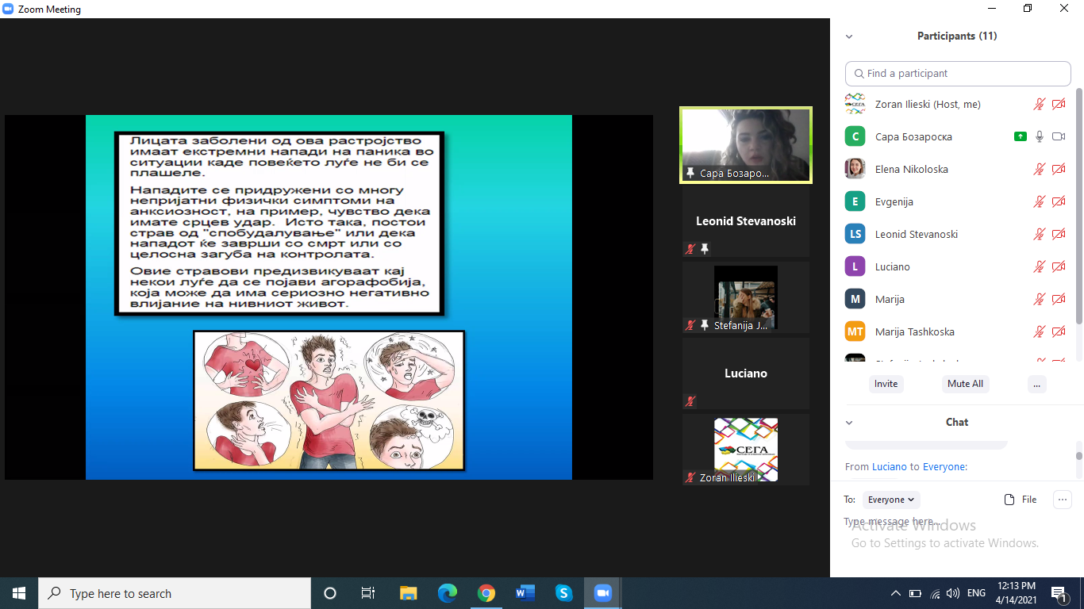The width and height of the screenshot is (1084, 609).
Task: Click camera-off icon in Marija row
Action: 1059,299
